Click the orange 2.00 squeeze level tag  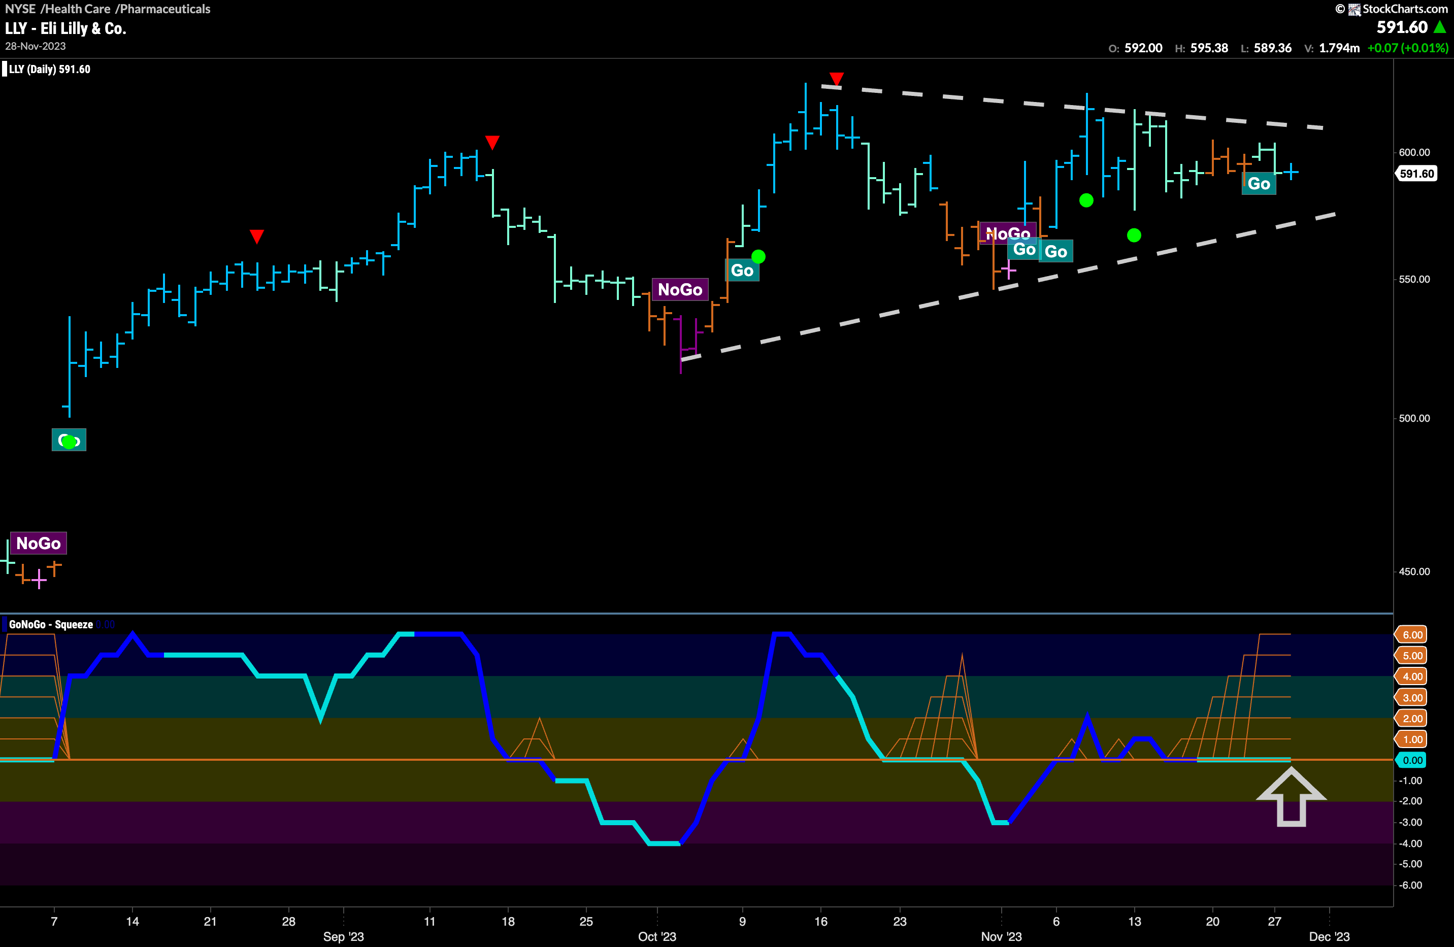pyautogui.click(x=1411, y=719)
